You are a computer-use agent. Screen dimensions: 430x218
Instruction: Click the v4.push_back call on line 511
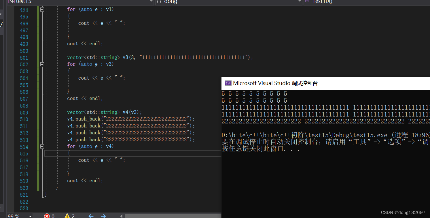click(x=131, y=126)
